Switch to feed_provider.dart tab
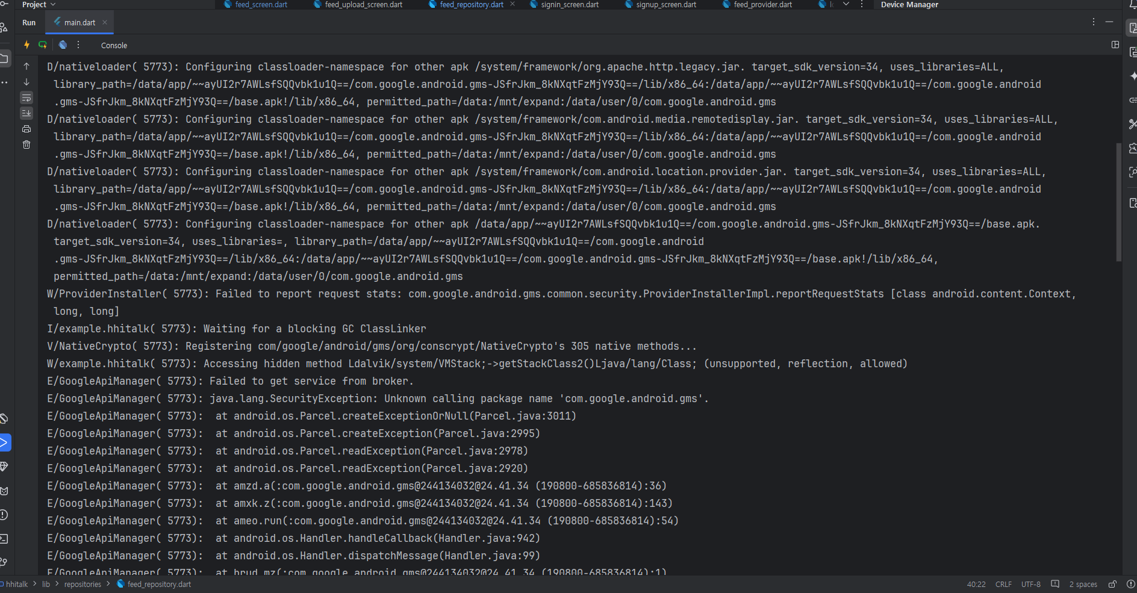 (758, 4)
